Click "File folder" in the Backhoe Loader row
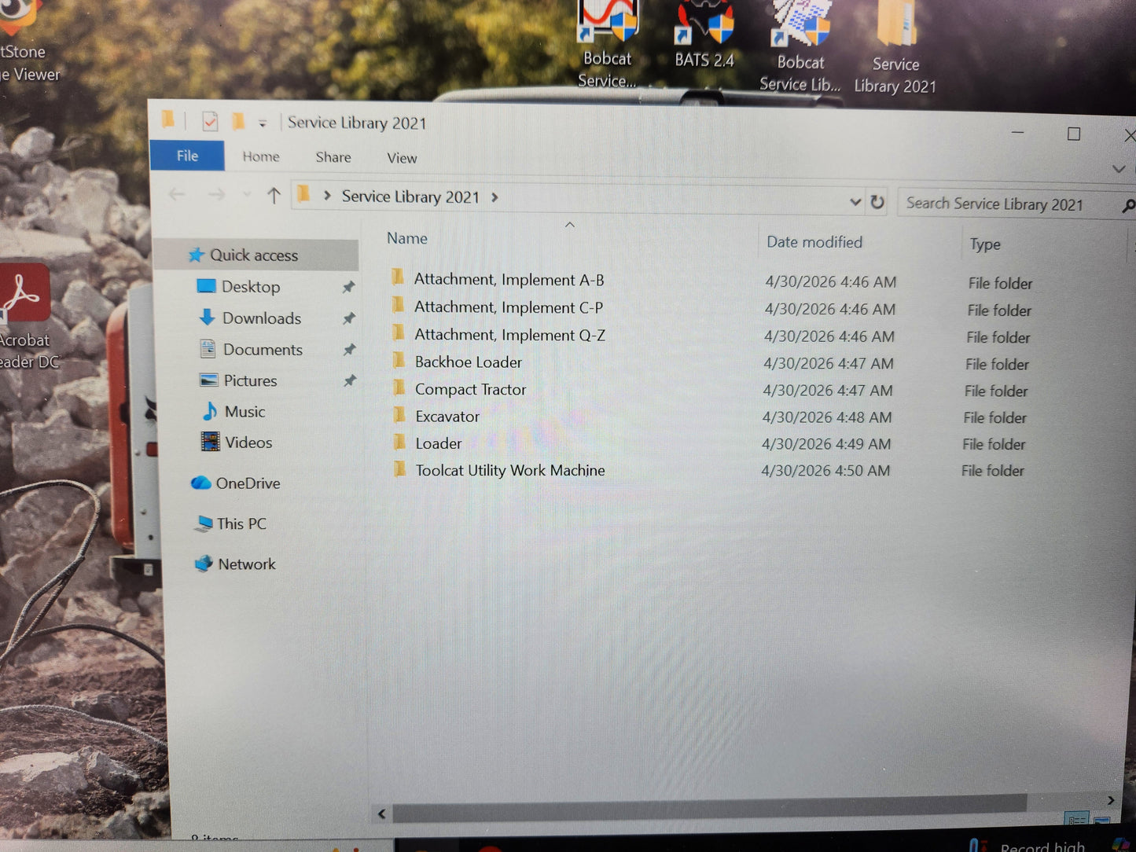1136x852 pixels. [x=997, y=364]
